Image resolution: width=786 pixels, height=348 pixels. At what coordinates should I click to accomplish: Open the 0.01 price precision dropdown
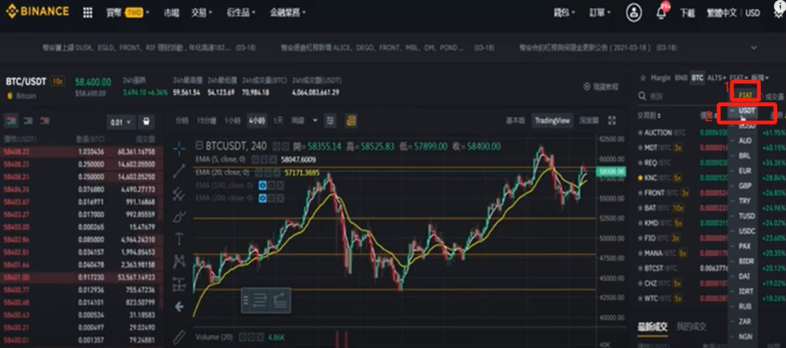pyautogui.click(x=121, y=122)
